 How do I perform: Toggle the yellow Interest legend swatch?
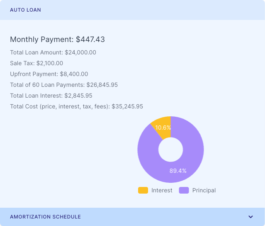pos(143,190)
